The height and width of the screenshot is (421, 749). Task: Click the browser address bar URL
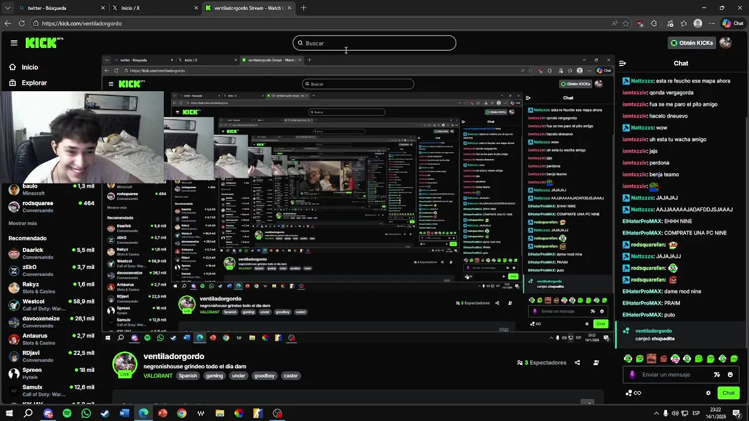coord(82,23)
